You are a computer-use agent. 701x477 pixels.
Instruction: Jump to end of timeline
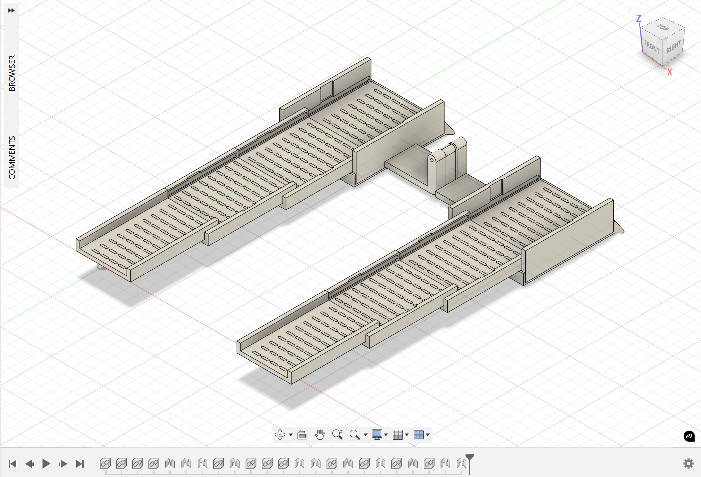pyautogui.click(x=80, y=464)
